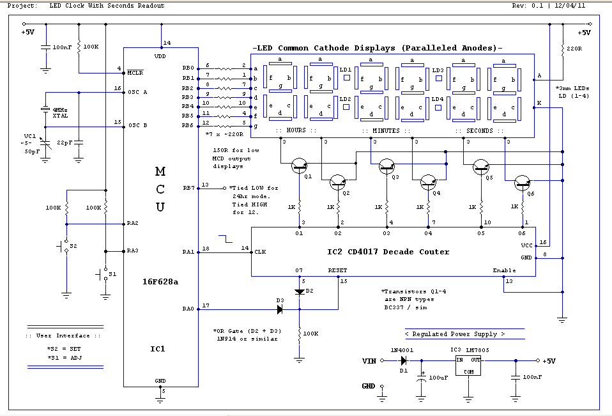This screenshot has height=416, width=612.
Task: Select the ':: SECONDS ::' caption
Action: pos(480,131)
